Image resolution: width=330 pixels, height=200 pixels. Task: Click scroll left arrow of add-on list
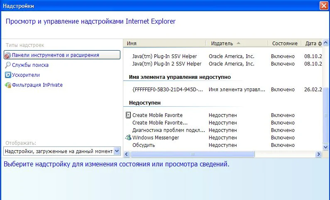coord(127,154)
